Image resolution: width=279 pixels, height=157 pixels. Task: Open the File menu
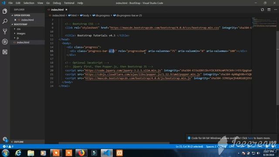tap(10, 3)
